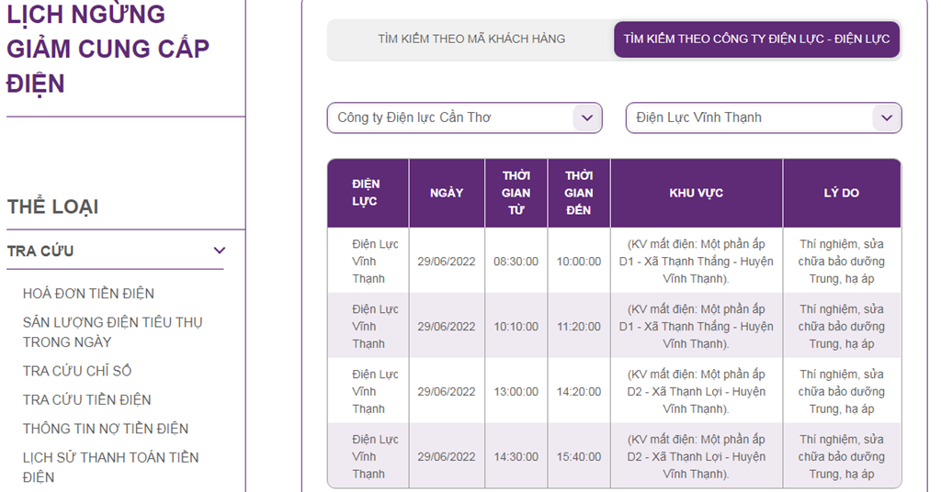
Task: Open Tra cứu tiền điện page
Action: coord(87,399)
